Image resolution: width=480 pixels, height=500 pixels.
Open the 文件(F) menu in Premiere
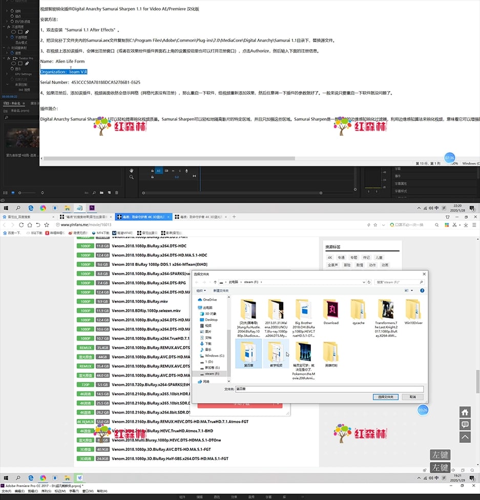coord(6,491)
